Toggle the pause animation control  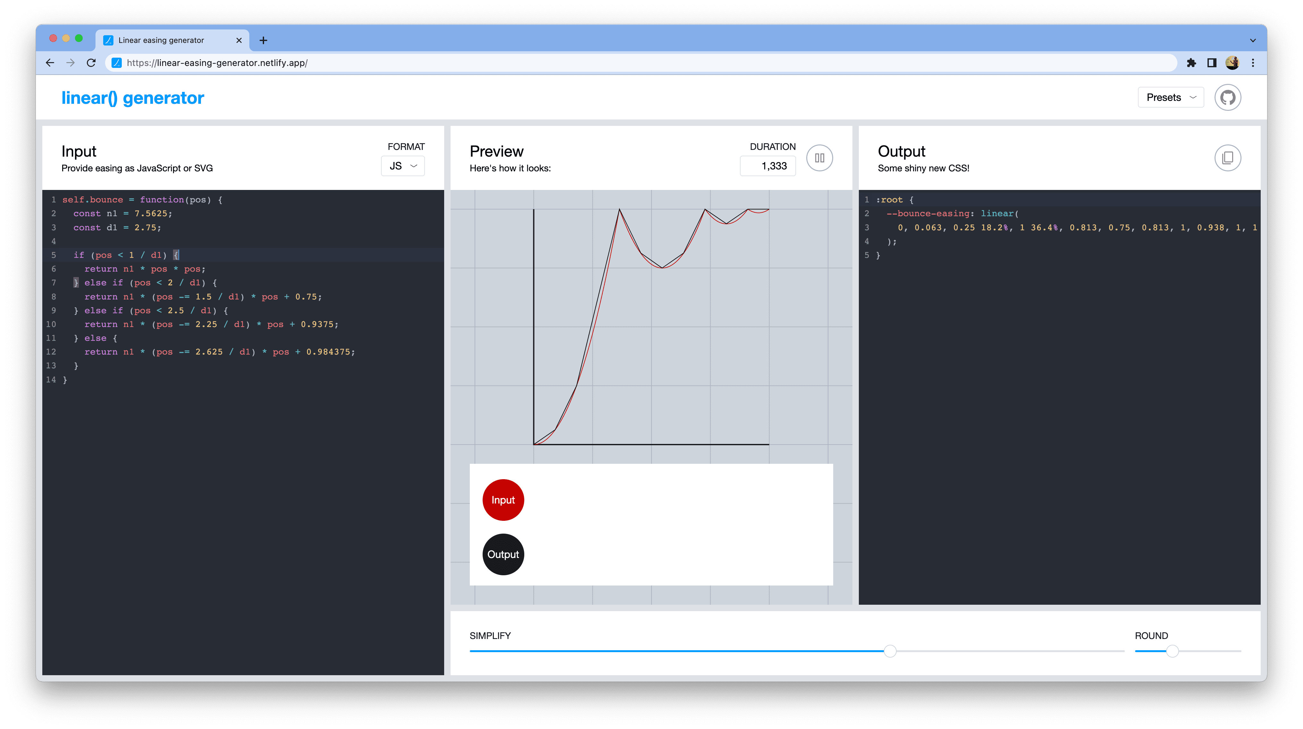tap(820, 158)
